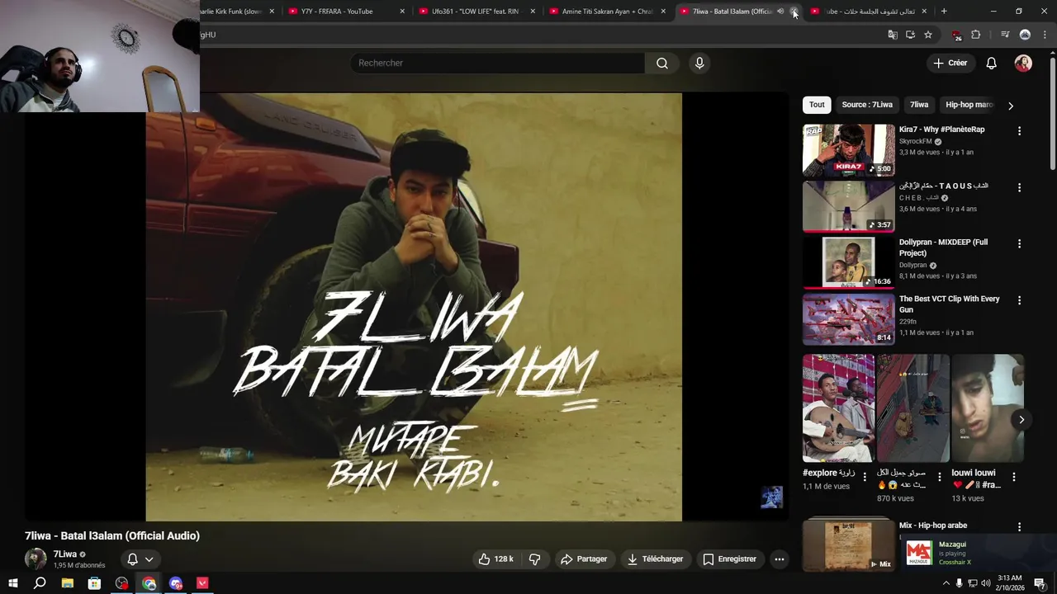Screen dimensions: 1057x594
Task: Dislike the 7liwa video
Action: [534, 559]
